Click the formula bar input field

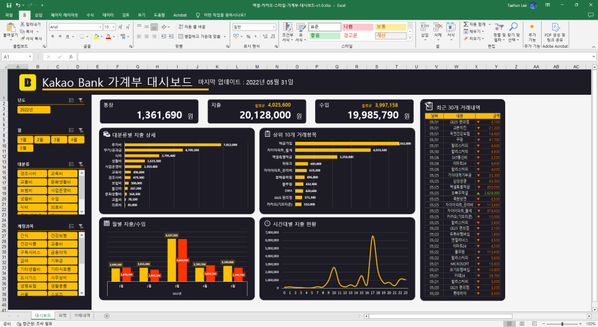pyautogui.click(x=336, y=57)
